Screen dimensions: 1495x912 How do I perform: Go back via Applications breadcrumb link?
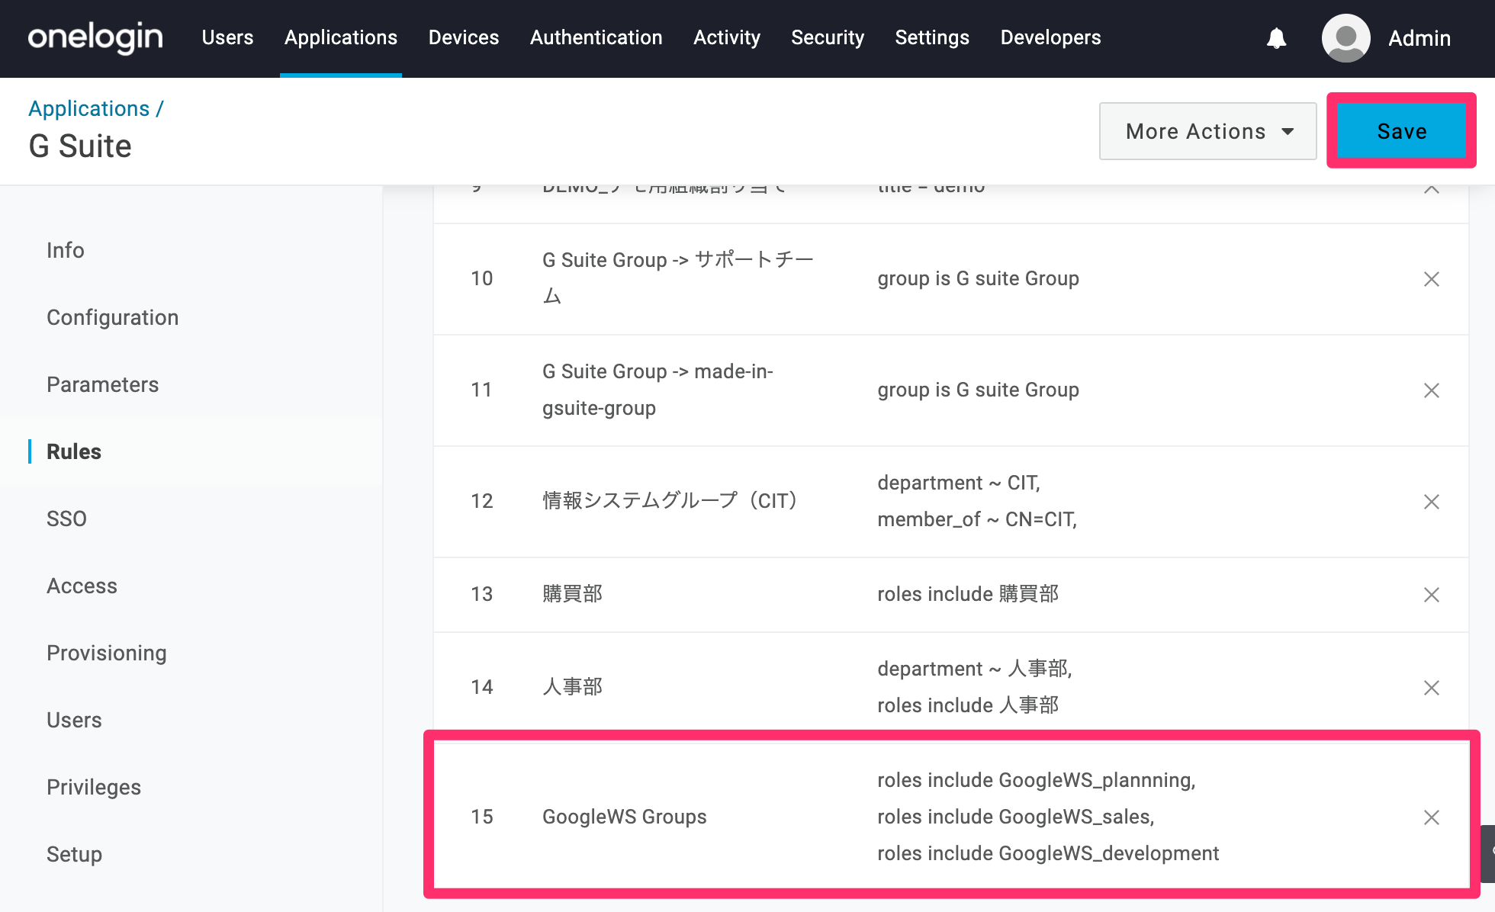tap(89, 108)
